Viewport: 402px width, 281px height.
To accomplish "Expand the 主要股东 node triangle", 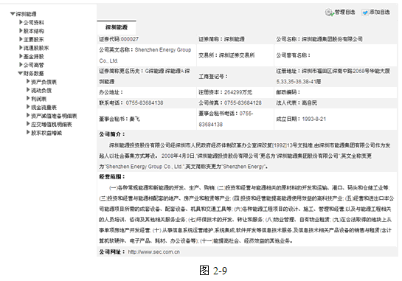I will [21, 39].
